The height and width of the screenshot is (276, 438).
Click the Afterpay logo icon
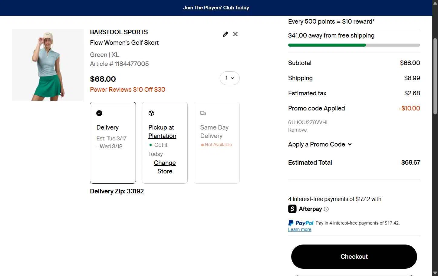point(292,209)
